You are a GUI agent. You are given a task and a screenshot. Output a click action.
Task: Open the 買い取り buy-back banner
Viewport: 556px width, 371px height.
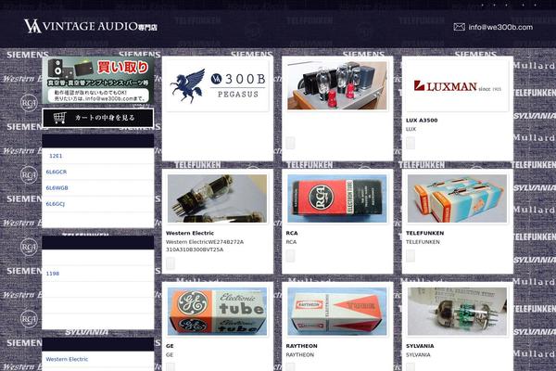click(x=98, y=81)
